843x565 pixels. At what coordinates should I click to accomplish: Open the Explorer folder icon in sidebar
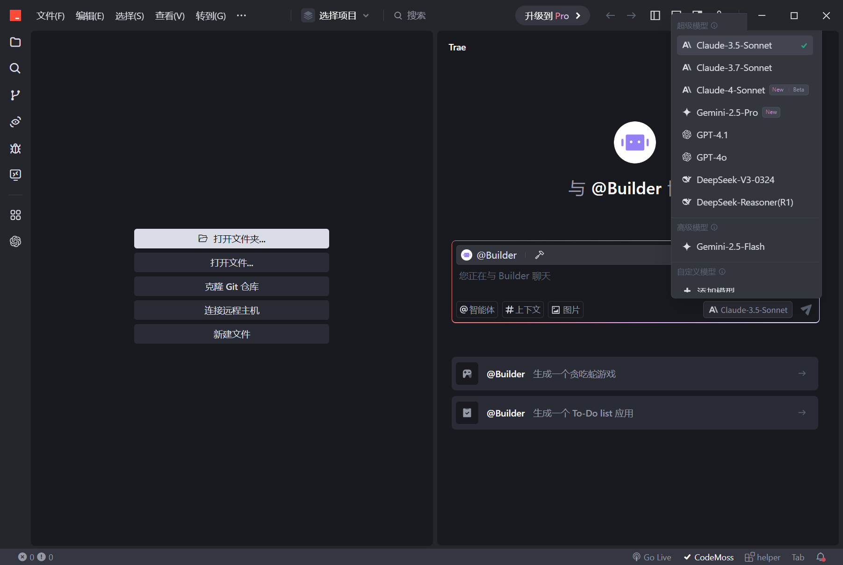click(x=15, y=42)
